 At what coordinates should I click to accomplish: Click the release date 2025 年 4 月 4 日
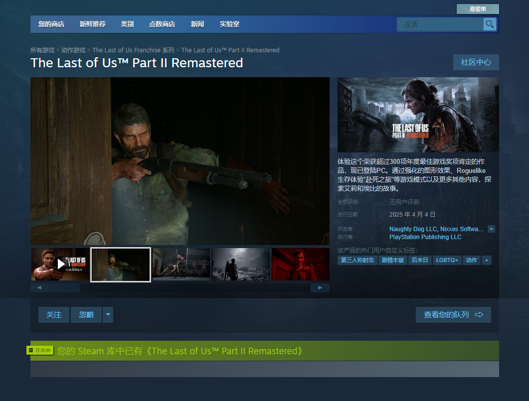click(412, 215)
